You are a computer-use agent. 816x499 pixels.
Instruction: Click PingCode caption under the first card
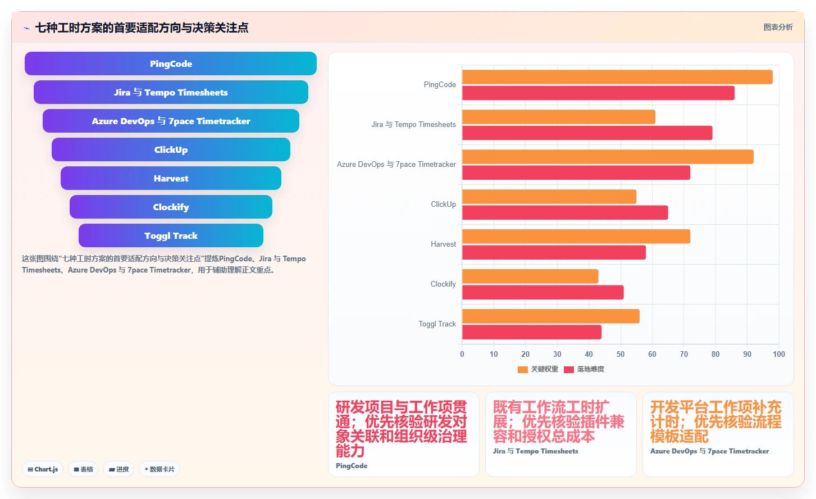pyautogui.click(x=352, y=466)
